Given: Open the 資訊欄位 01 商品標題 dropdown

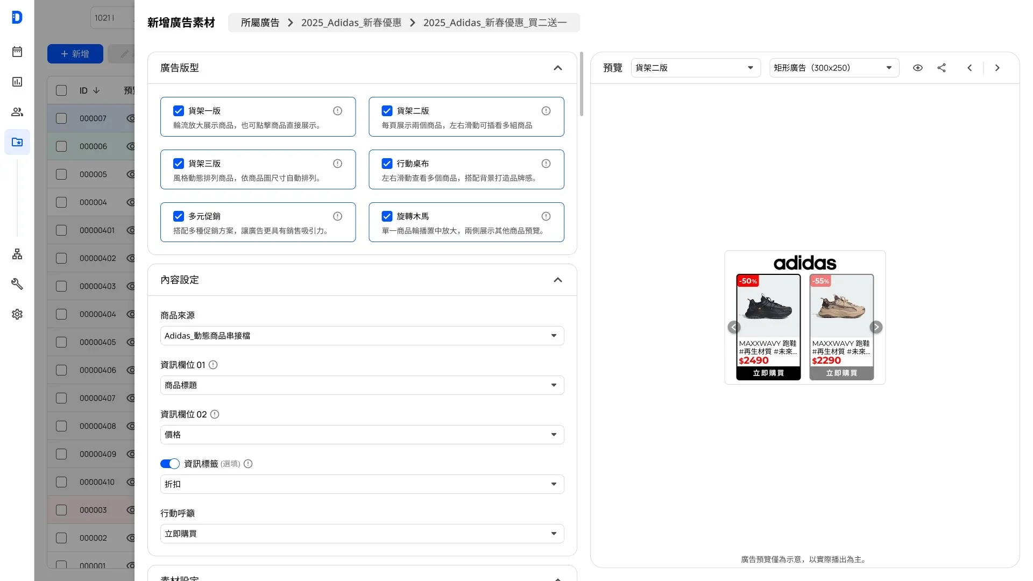Looking at the screenshot, I should point(362,385).
